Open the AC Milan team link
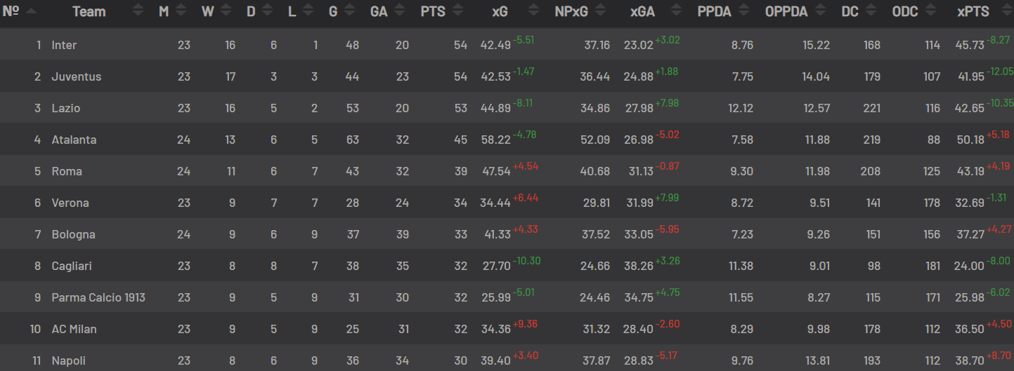Viewport: 1014px width, 371px height. point(74,329)
